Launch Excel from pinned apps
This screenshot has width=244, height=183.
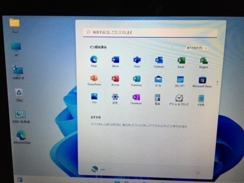tap(181, 62)
